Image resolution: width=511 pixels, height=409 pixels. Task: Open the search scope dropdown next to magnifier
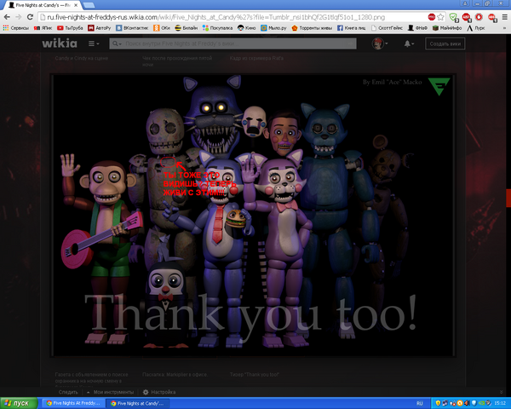(117, 43)
